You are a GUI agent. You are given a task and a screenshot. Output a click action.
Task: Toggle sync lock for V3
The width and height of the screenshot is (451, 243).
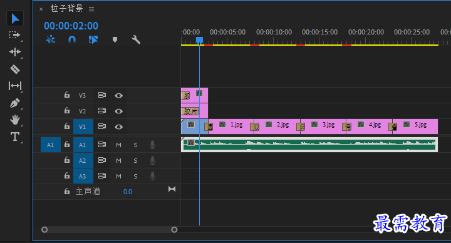[102, 95]
